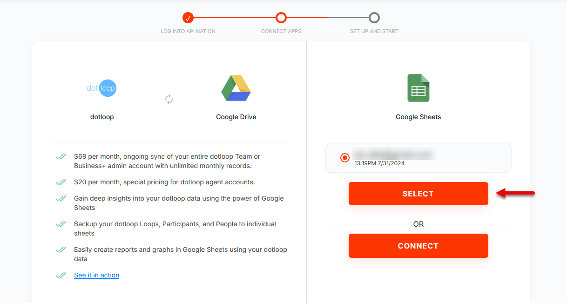Click the CONNECT button
This screenshot has height=303, width=567.
(418, 246)
